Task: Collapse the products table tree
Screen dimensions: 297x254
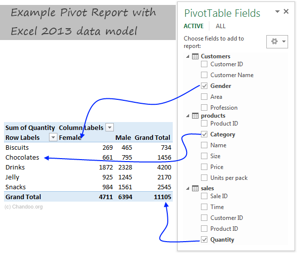Action: [x=188, y=116]
